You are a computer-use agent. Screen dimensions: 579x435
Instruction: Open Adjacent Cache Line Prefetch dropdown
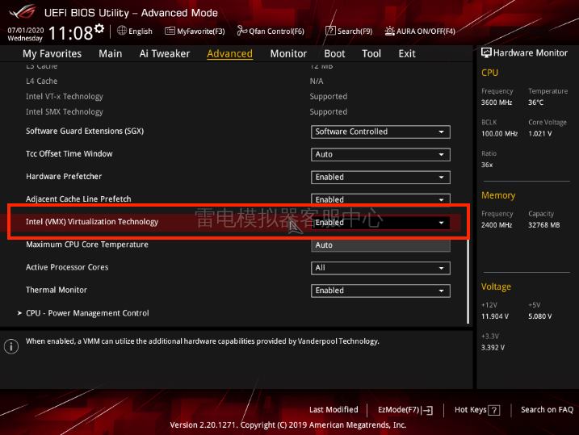(x=380, y=199)
